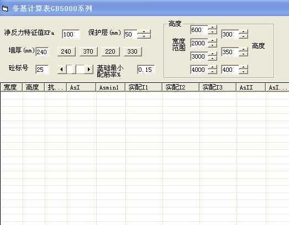The width and height of the screenshot is (289, 225).
Task: Click the width range field showing 600
Action: pyautogui.click(x=199, y=30)
